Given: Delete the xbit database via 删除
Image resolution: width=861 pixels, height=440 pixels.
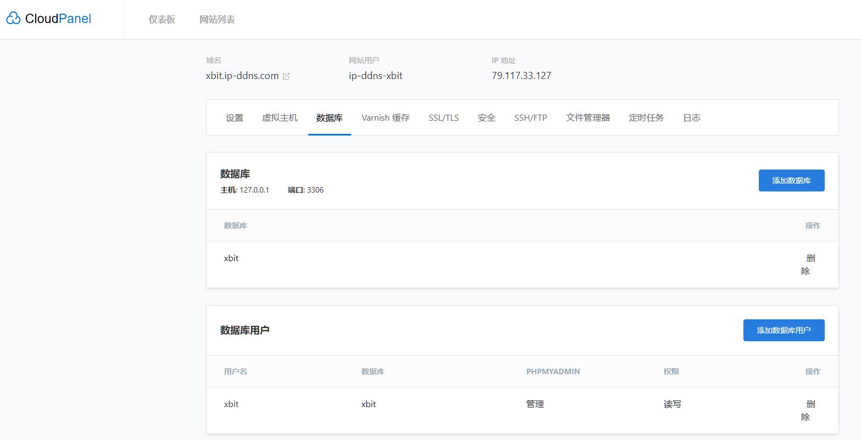Looking at the screenshot, I should [808, 264].
